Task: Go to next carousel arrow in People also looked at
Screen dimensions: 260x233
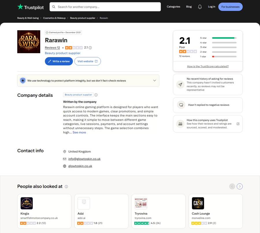Action: pos(239,186)
